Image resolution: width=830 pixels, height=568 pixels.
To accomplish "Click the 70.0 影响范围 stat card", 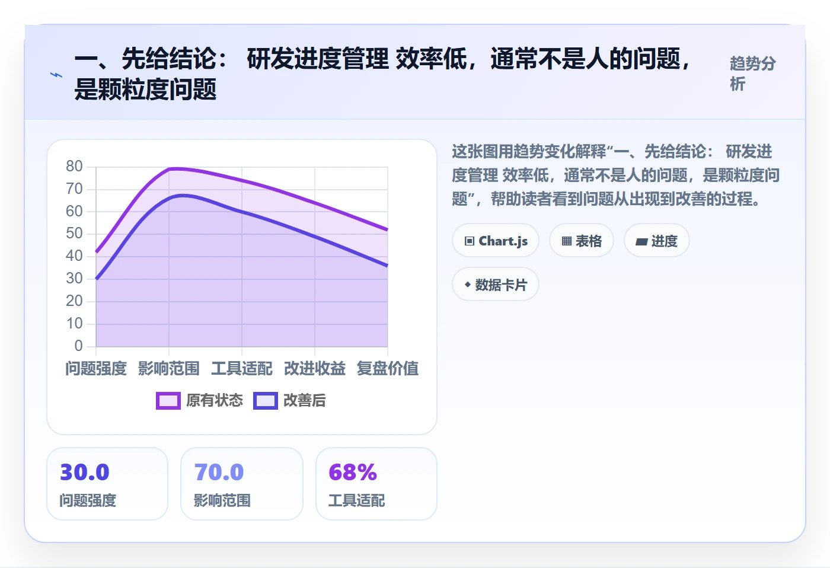I will [x=242, y=484].
